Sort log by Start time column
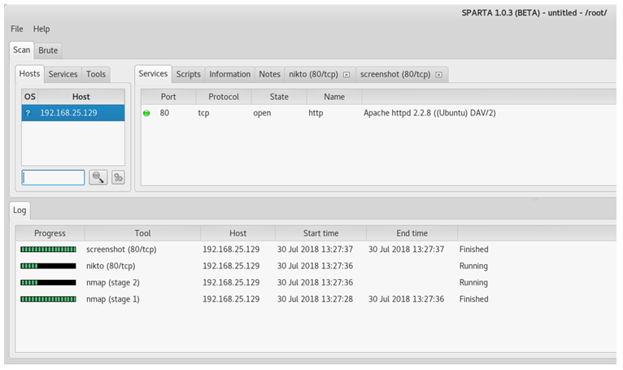623x370 pixels. 319,233
